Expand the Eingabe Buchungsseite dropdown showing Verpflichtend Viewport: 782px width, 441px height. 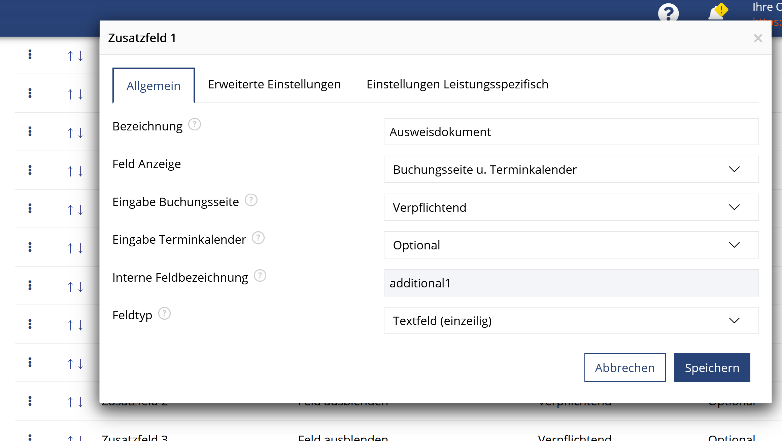click(571, 207)
